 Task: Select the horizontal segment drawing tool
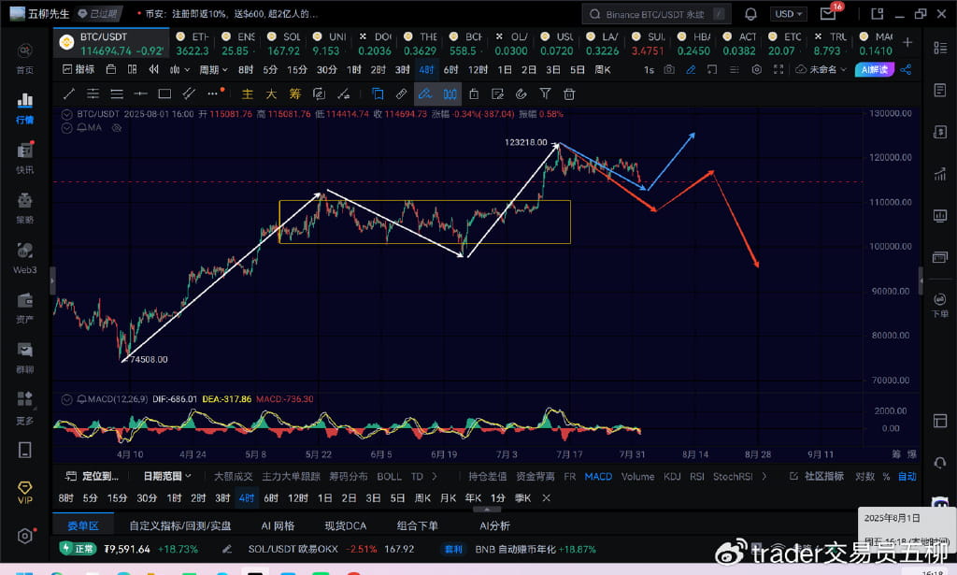pos(140,93)
